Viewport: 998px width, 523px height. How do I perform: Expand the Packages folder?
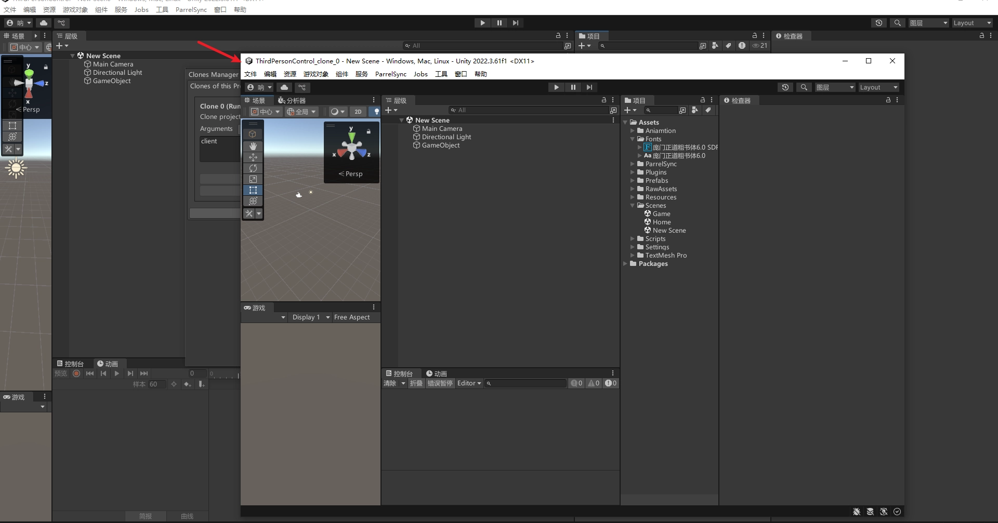(625, 264)
